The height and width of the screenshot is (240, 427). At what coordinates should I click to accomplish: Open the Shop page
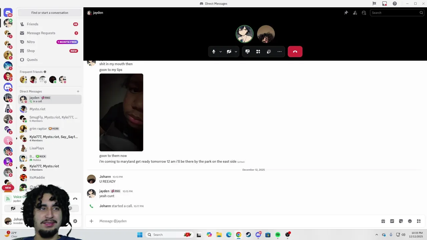(50, 51)
